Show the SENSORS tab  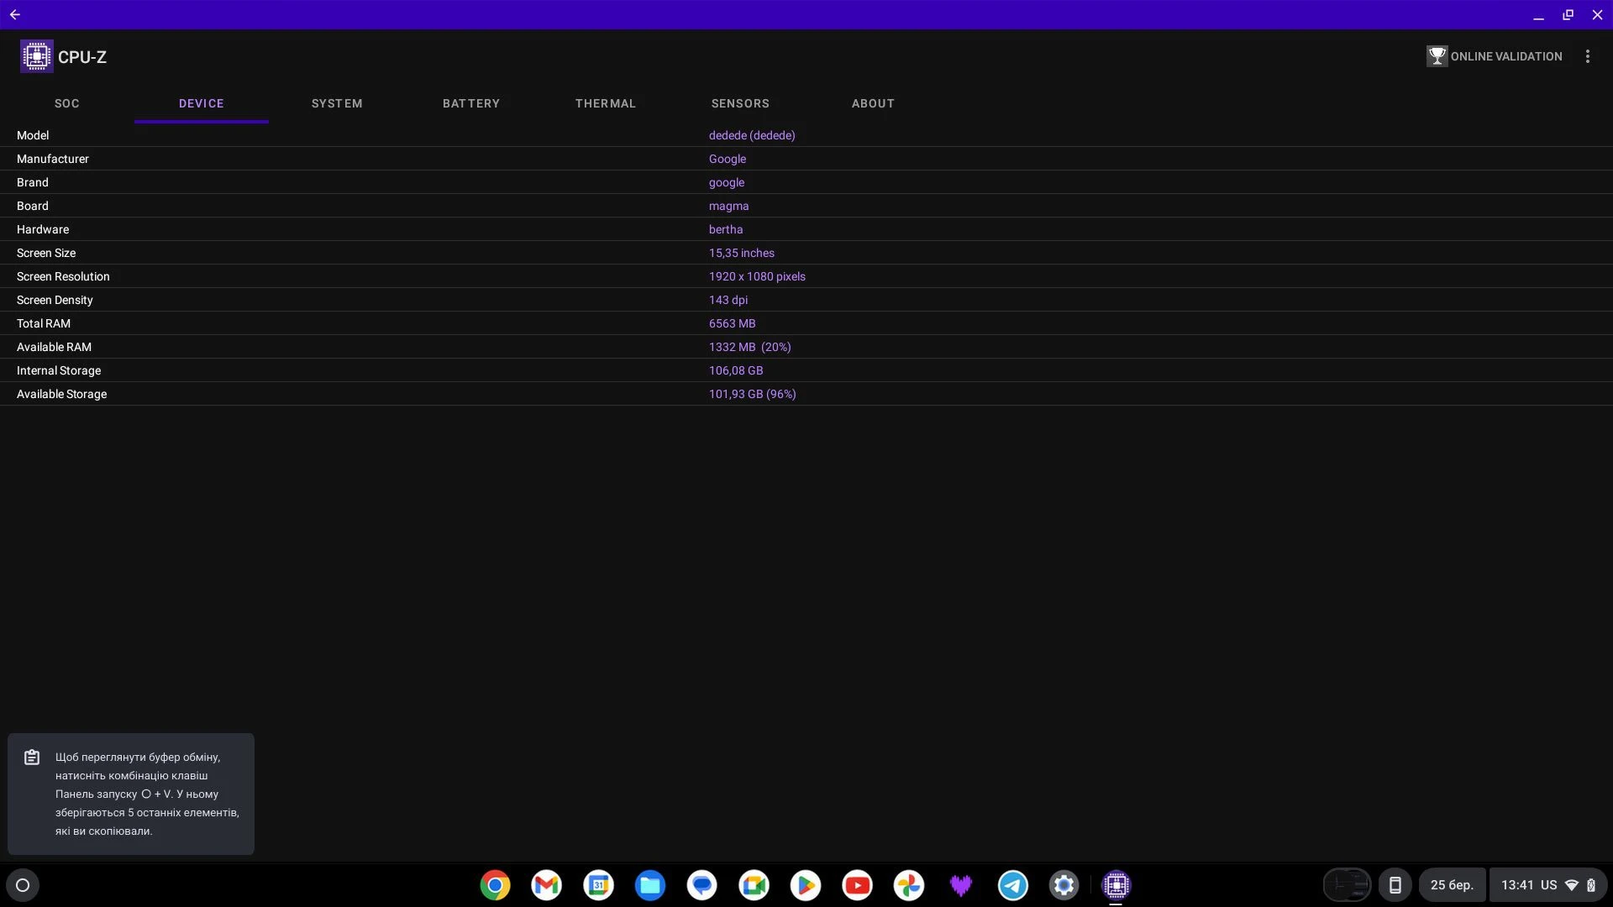tap(740, 103)
